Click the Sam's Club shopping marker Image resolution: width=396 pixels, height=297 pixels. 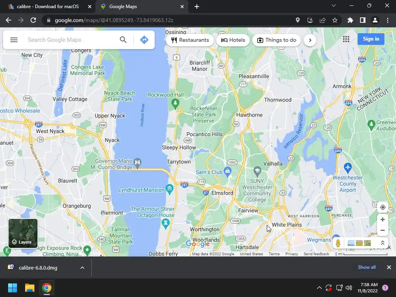click(227, 172)
